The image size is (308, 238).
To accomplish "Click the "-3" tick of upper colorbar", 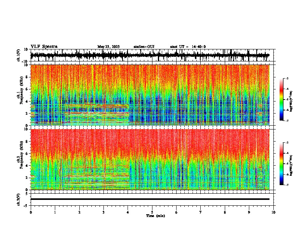I will point(287,78).
